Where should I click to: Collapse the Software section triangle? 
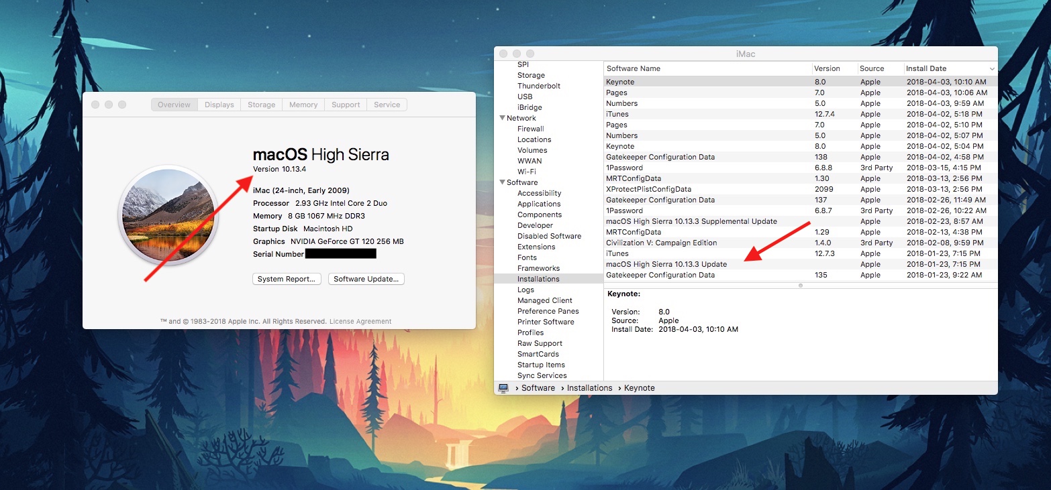(501, 182)
